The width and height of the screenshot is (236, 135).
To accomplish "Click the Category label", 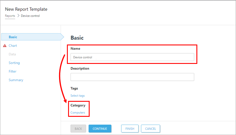I will click(x=78, y=106).
